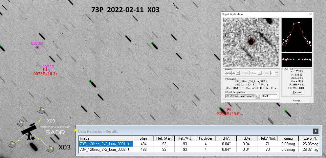
Task: Click the magenta circle under the upper 0073P label
Action: coord(37,47)
